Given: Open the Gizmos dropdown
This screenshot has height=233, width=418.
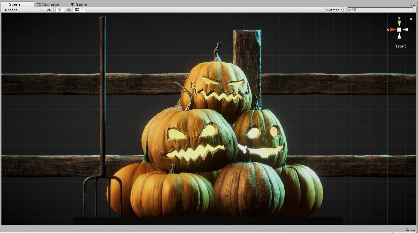Looking at the screenshot, I should click(x=334, y=10).
